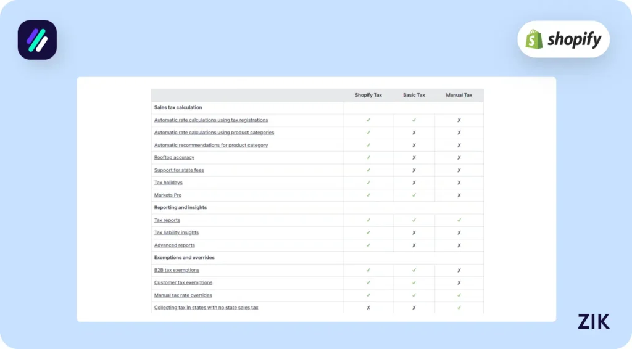Click Basic Tax cross for Tax holidays

(414, 183)
